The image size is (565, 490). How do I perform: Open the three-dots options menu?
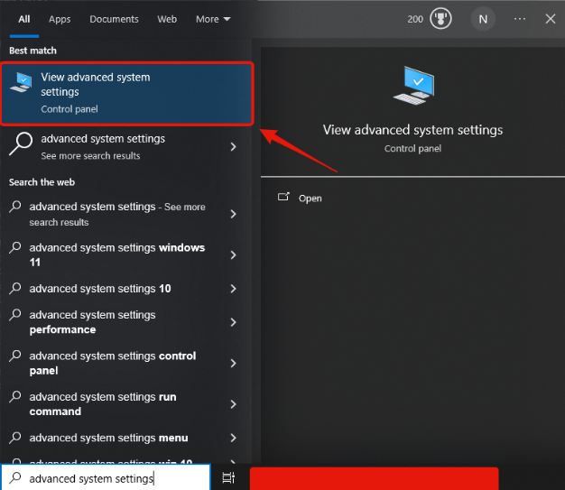point(520,19)
